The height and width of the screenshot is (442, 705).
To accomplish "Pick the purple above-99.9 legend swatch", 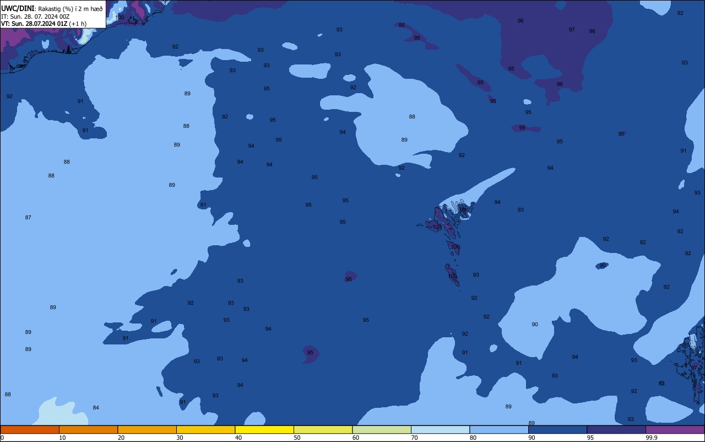I will (675, 429).
